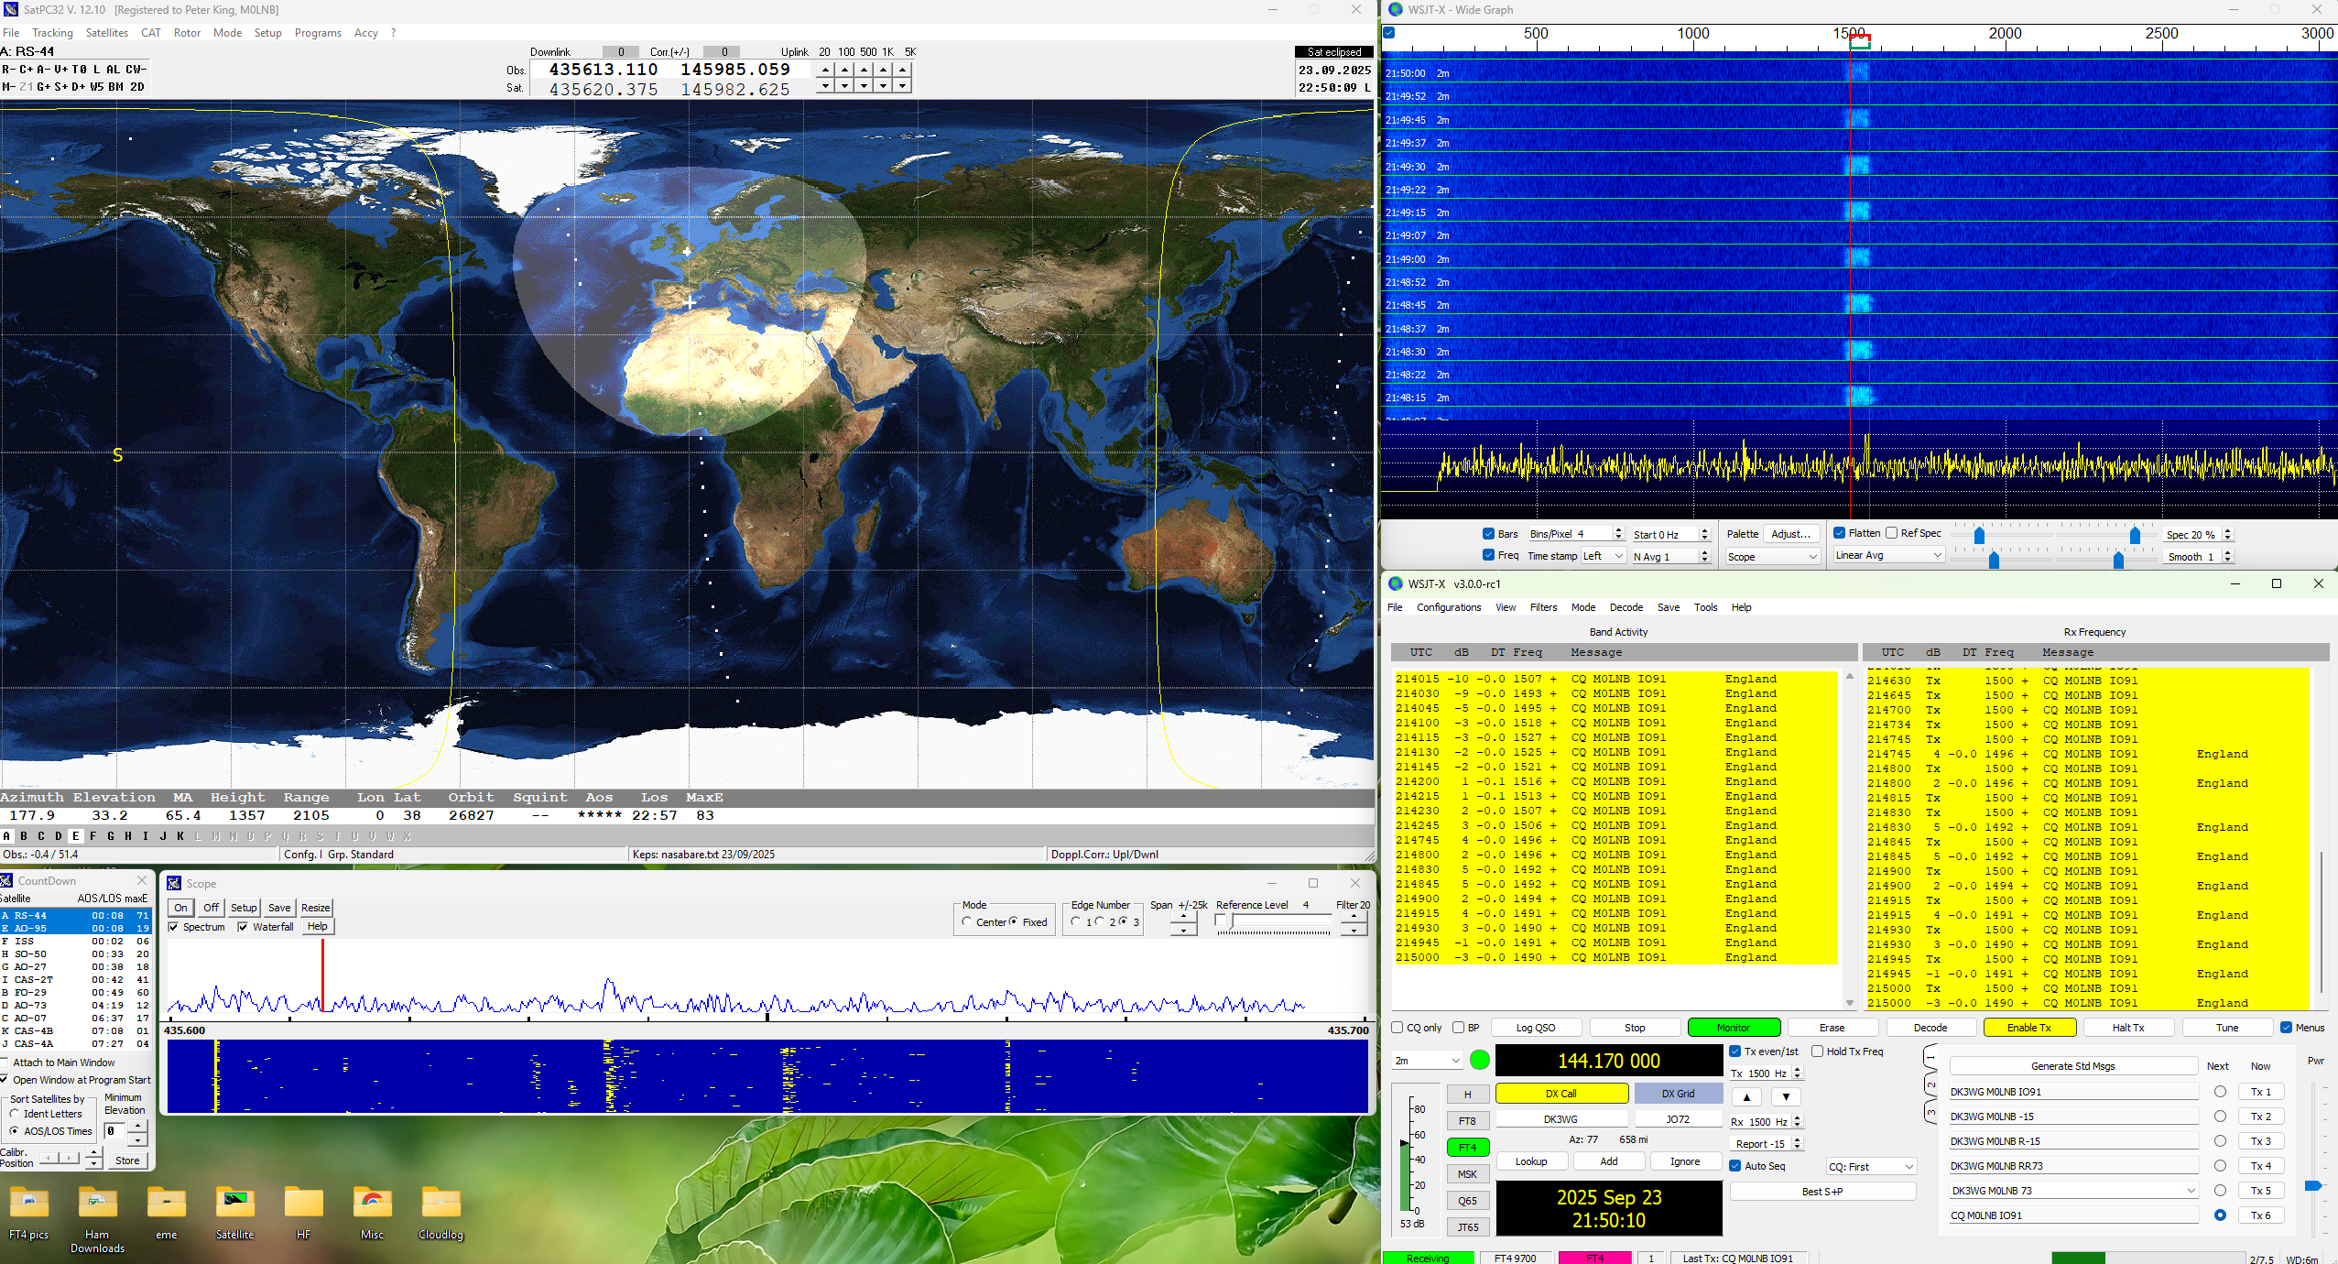
Task: Expand the CQ: First dropdown
Action: tap(1870, 1167)
